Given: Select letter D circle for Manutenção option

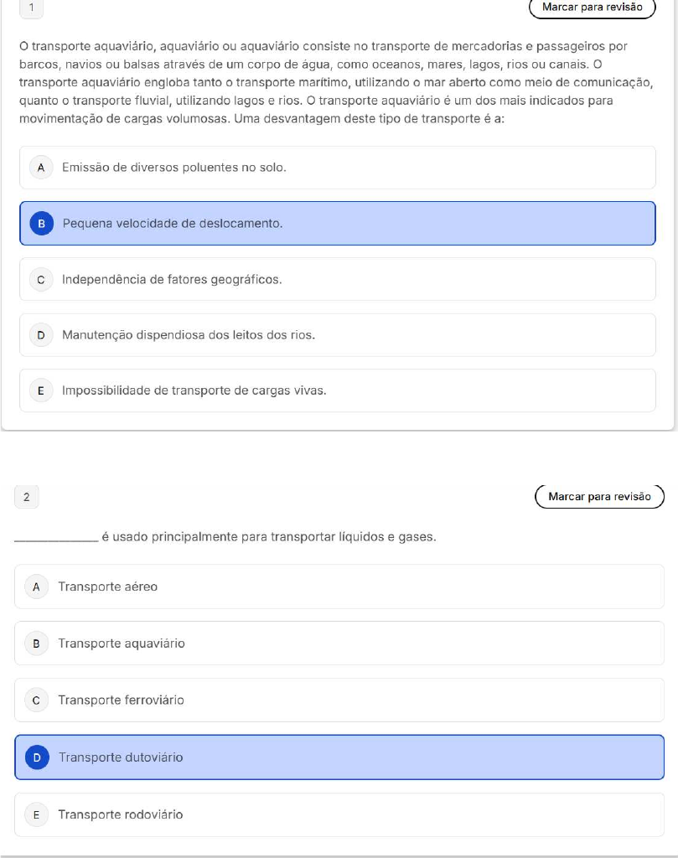Looking at the screenshot, I should click(41, 335).
